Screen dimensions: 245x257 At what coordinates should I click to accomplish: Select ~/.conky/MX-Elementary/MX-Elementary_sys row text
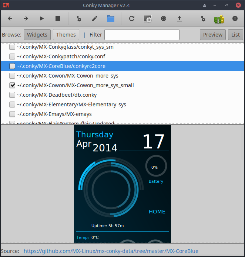[x=71, y=104]
